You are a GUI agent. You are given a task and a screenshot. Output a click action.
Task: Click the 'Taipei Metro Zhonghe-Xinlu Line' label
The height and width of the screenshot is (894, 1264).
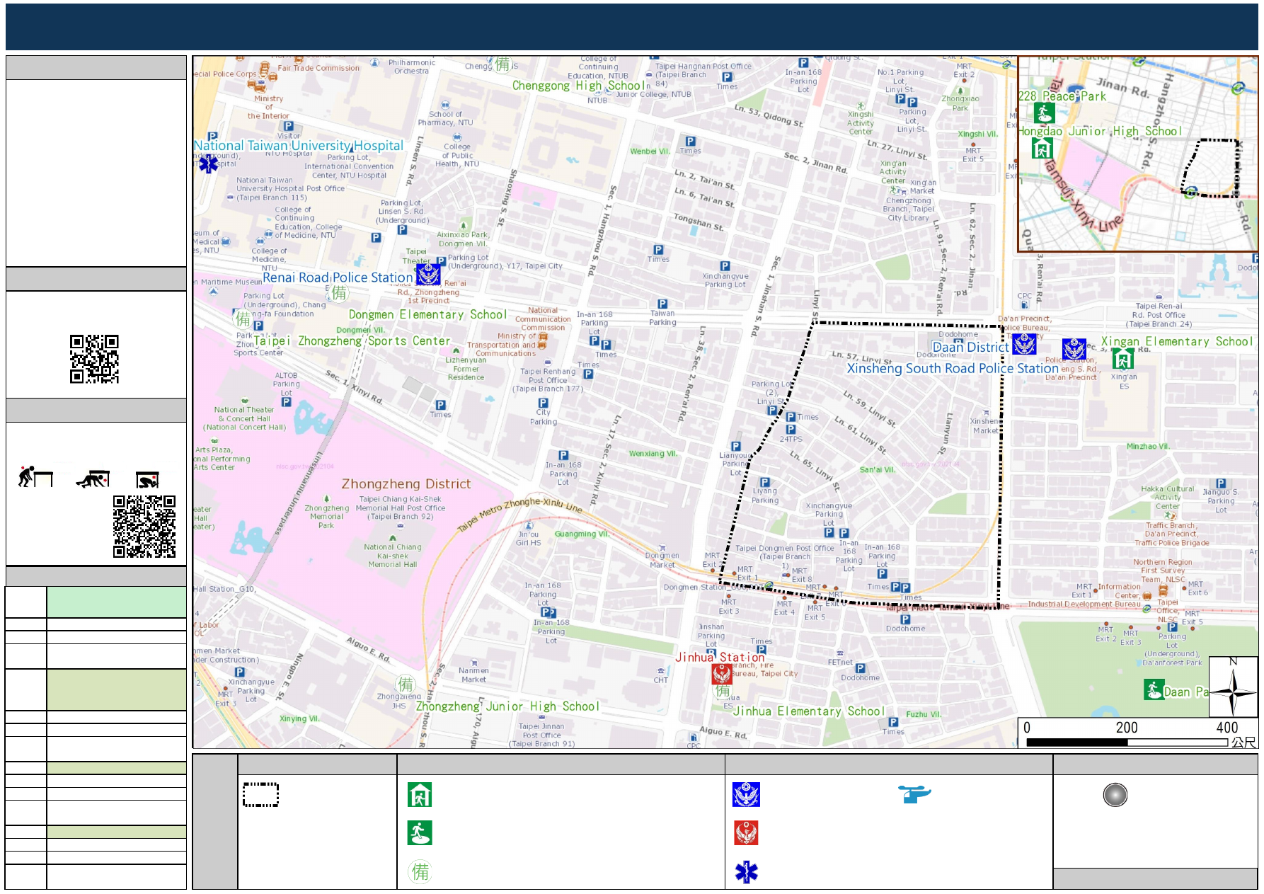[519, 513]
